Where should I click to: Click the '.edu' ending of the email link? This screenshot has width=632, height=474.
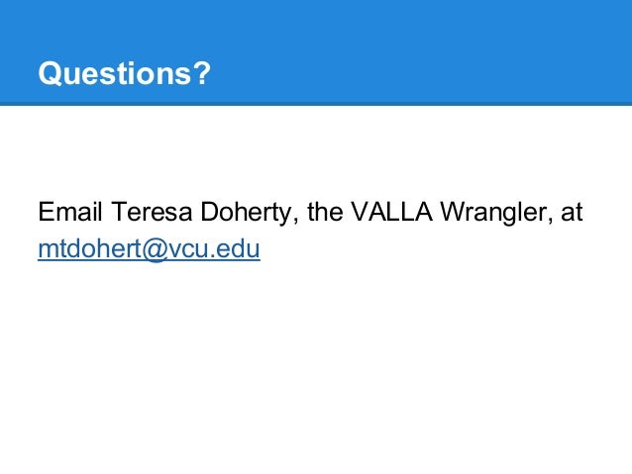pyautogui.click(x=235, y=249)
